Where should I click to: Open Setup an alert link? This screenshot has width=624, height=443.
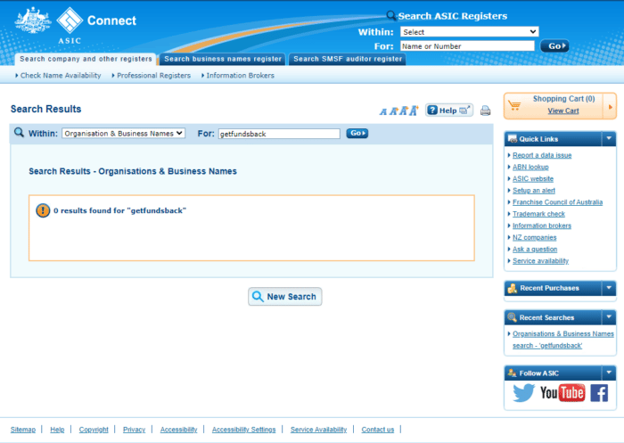[x=534, y=190]
